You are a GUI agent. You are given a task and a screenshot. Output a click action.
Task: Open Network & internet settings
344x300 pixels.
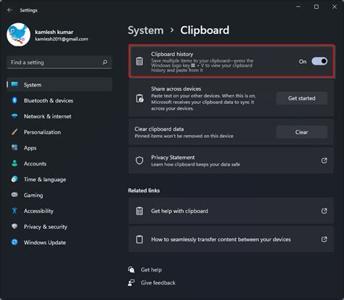[60, 116]
